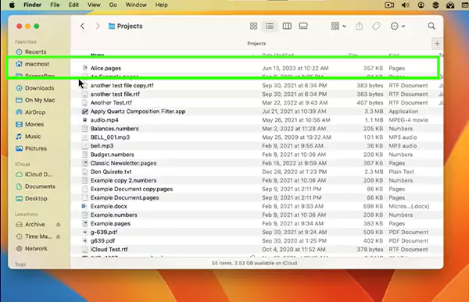Select Example.pages file
469x302 pixels.
pyautogui.click(x=256, y=224)
